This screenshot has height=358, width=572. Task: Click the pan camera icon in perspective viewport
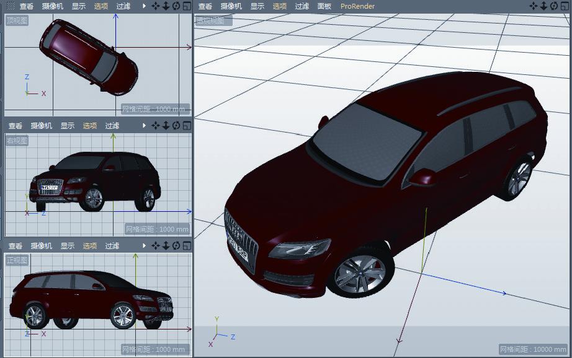pos(534,6)
